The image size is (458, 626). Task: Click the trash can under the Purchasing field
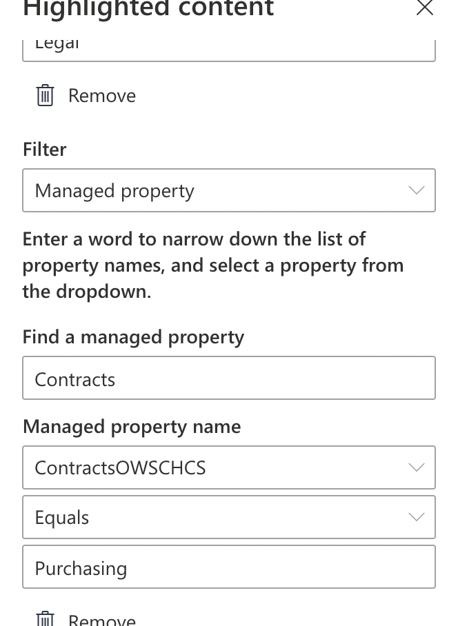(45, 618)
